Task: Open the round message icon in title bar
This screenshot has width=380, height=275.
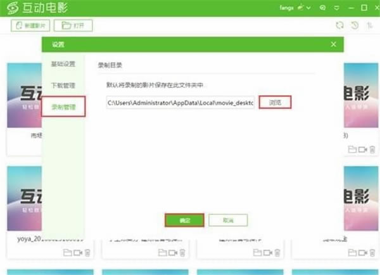Action: tap(322, 8)
